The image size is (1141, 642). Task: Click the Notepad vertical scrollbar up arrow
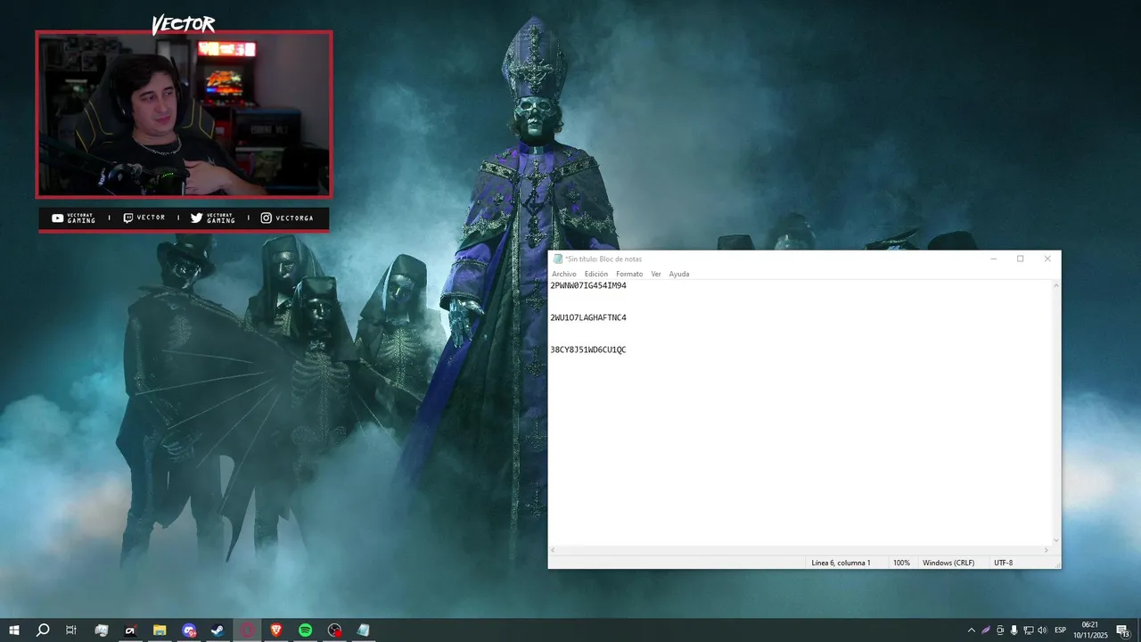1056,285
